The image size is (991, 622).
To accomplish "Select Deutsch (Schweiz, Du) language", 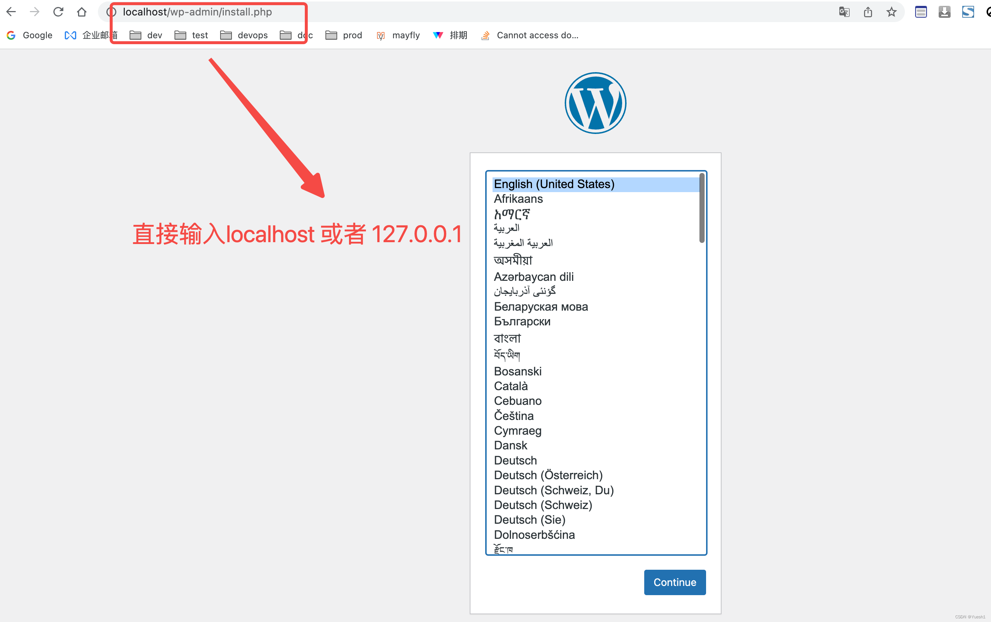I will click(596, 490).
